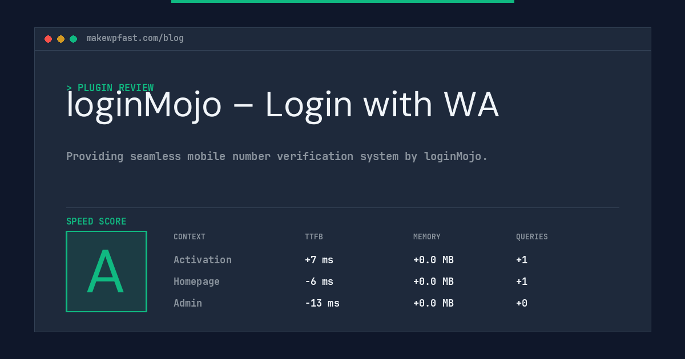Click the '> PLUGIN REVIEW' label
This screenshot has width=685, height=359.
[110, 88]
